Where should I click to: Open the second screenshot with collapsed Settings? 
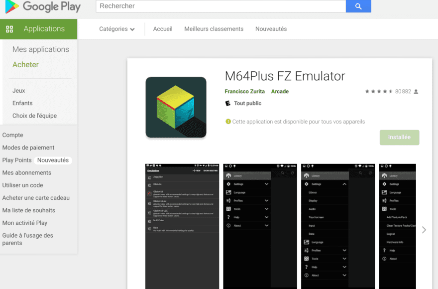[x=260, y=226]
